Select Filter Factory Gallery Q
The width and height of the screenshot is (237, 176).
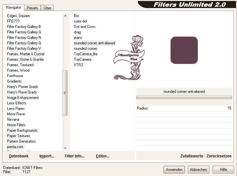(24, 43)
